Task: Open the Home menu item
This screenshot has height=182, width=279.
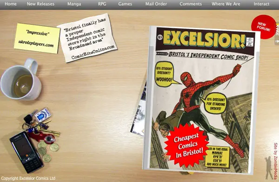Action: (11, 4)
